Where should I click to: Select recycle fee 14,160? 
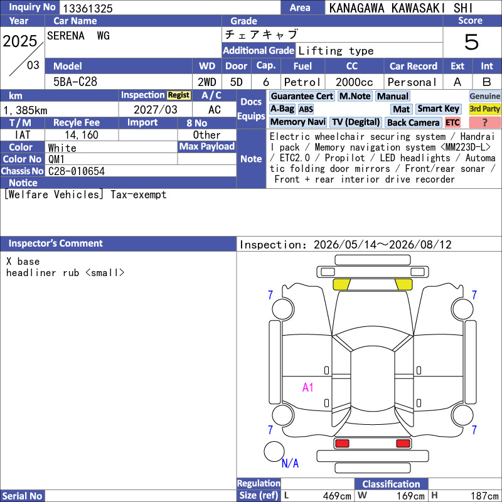[82, 135]
